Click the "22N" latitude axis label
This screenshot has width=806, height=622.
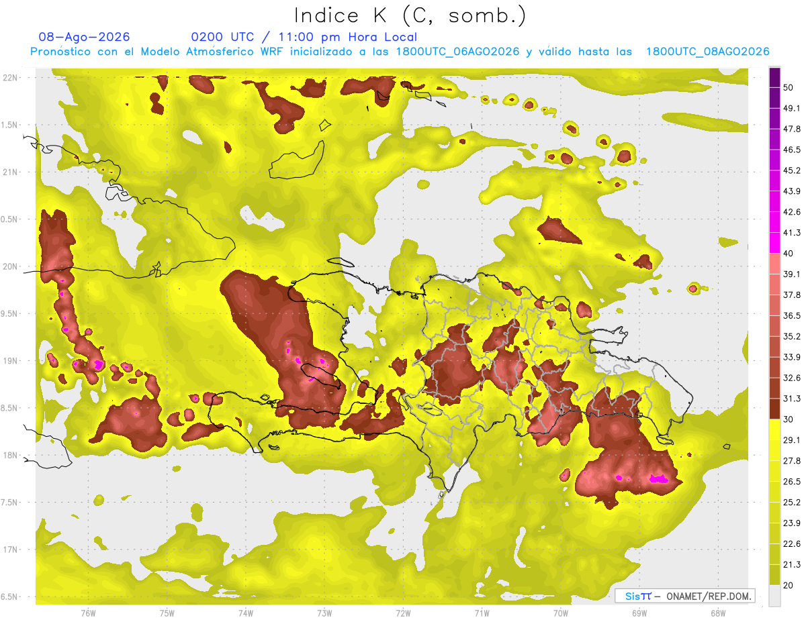[10, 77]
